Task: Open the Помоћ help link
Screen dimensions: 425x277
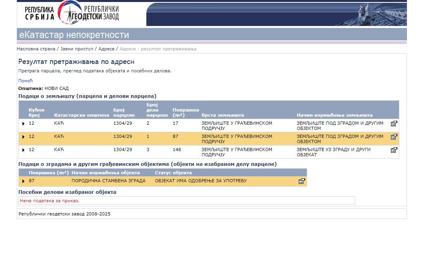Action: point(25,81)
